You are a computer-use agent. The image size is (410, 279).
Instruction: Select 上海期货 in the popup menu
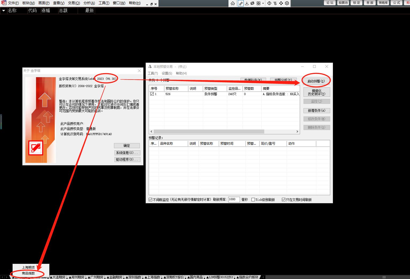coord(28,267)
